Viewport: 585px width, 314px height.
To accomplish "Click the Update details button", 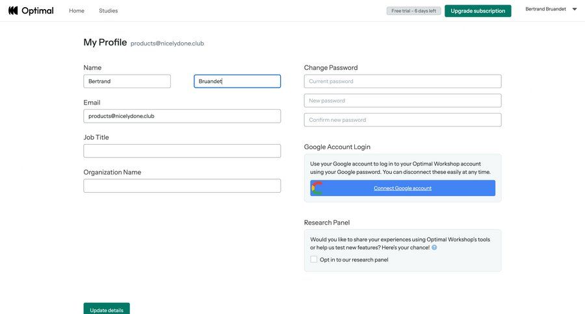I will pyautogui.click(x=107, y=309).
